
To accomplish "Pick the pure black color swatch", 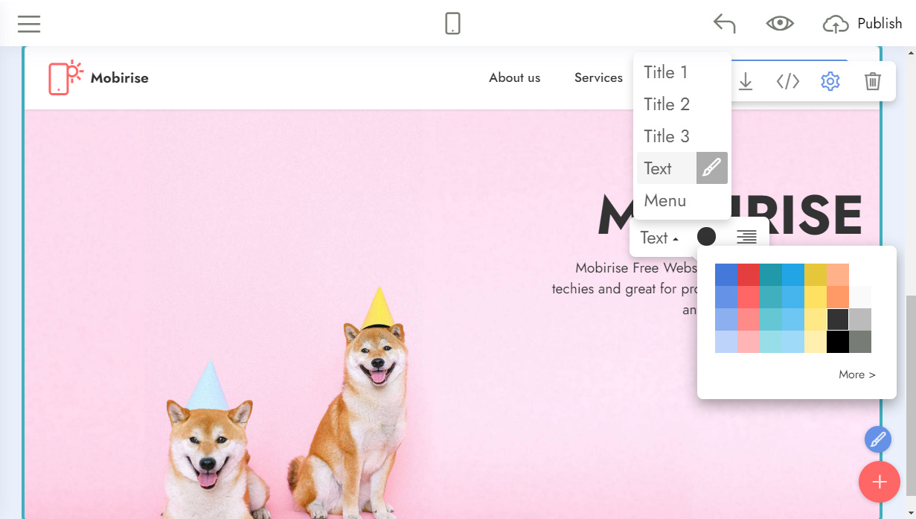I will [838, 342].
